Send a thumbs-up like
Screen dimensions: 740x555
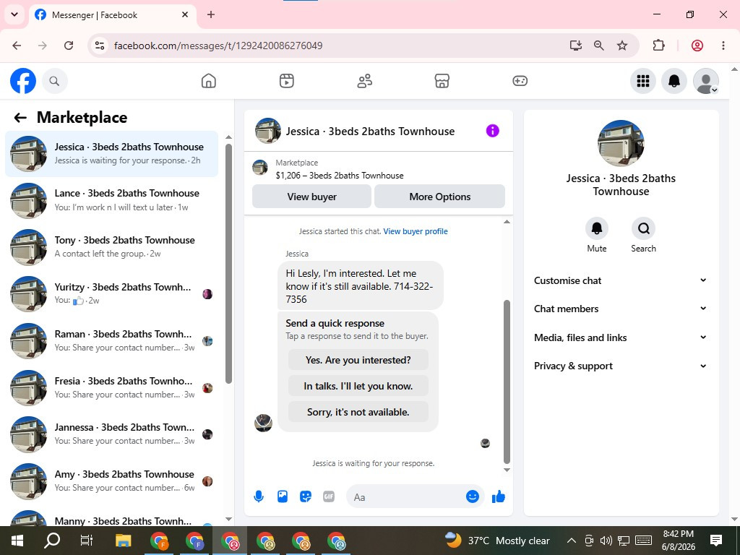point(499,496)
